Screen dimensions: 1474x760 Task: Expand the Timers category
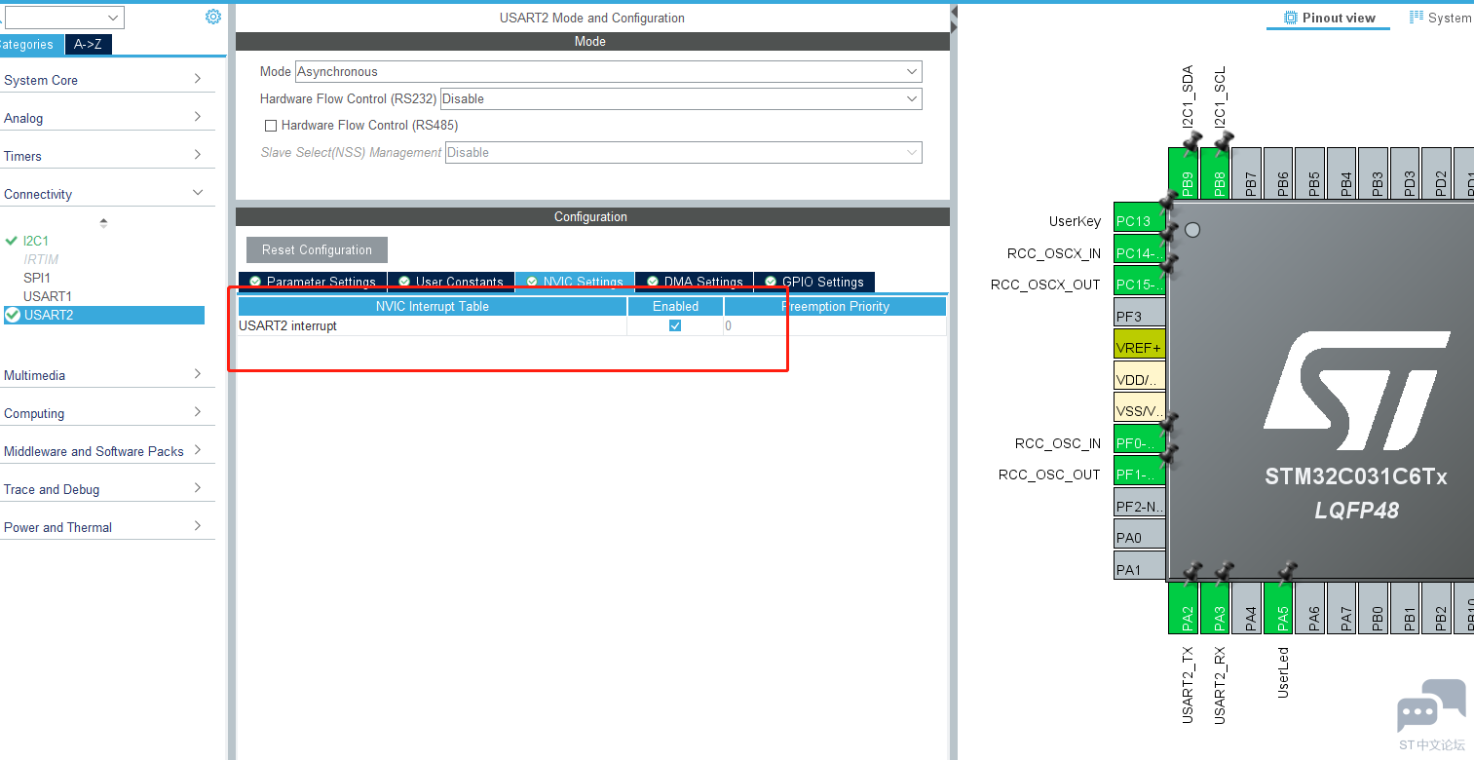pyautogui.click(x=105, y=156)
